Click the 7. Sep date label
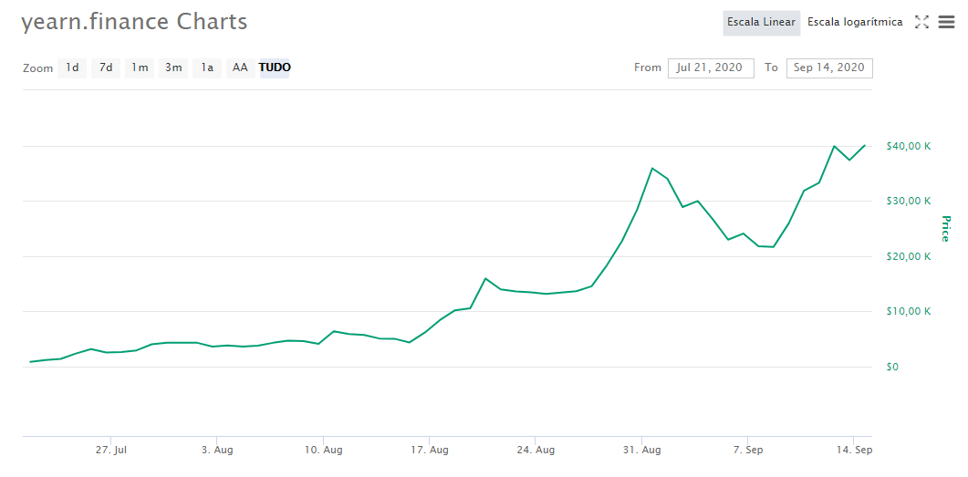This screenshot has height=477, width=968. pyautogui.click(x=748, y=450)
